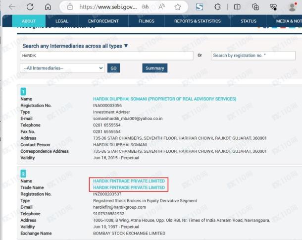Click result number 1 badge
The image size is (302, 240).
[23, 92]
